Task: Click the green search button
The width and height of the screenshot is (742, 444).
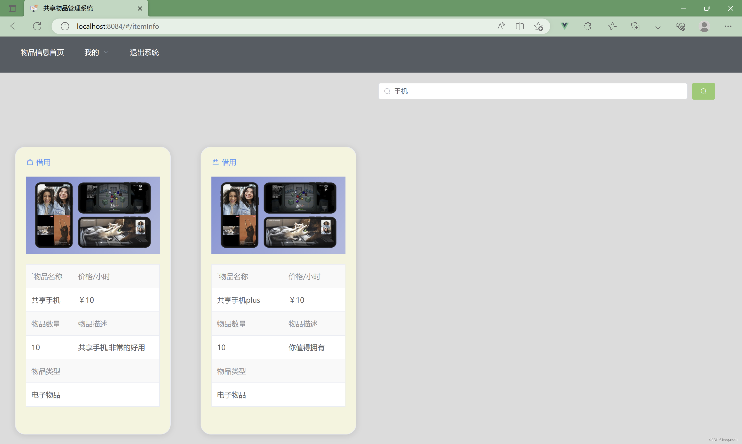Action: pyautogui.click(x=703, y=91)
